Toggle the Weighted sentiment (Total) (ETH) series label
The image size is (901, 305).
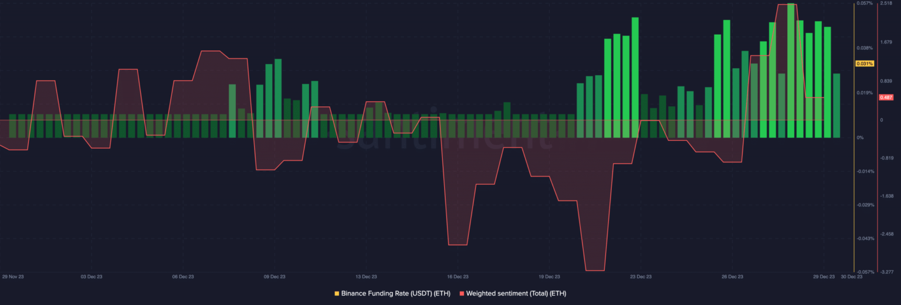click(516, 293)
